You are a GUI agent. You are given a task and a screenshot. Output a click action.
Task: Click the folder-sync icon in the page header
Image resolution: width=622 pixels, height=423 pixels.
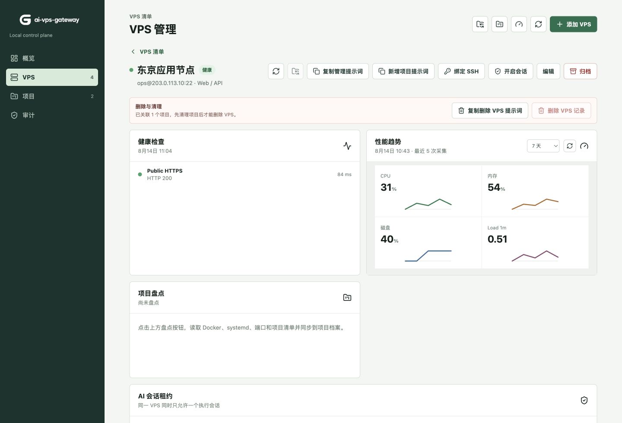pos(480,24)
